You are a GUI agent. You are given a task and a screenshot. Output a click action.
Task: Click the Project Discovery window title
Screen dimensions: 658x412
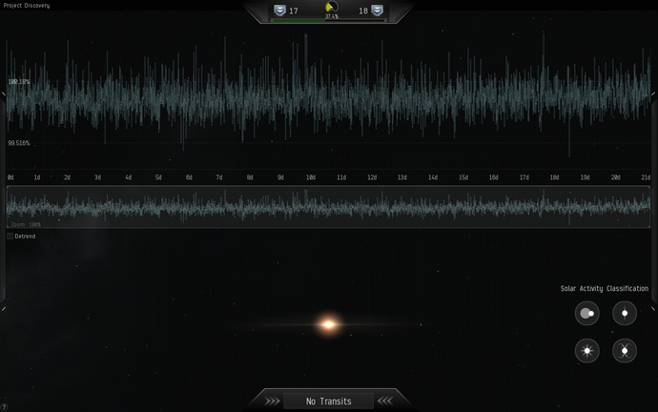(27, 6)
